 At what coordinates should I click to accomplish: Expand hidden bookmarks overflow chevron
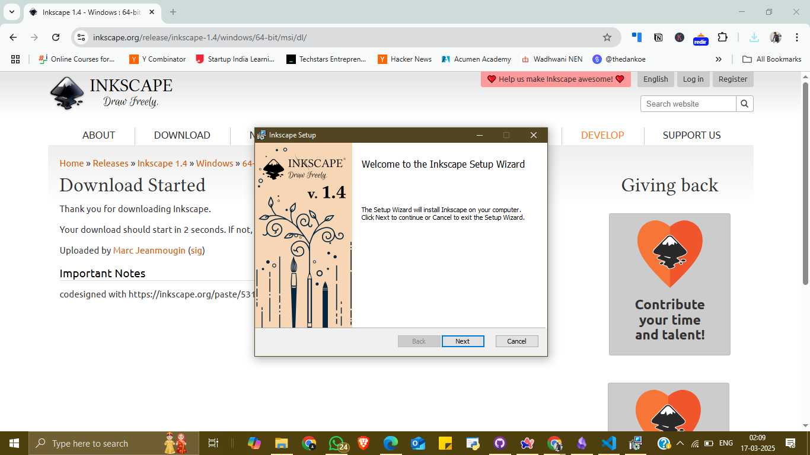click(x=719, y=59)
